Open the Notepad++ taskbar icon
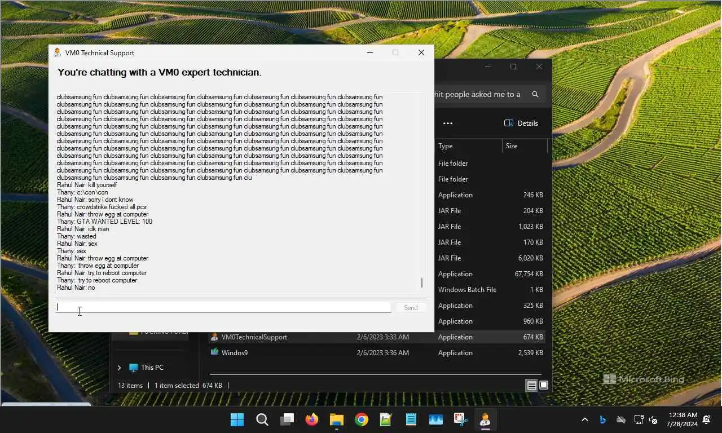 click(386, 419)
